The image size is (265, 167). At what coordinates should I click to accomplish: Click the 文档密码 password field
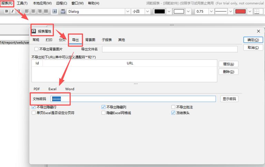point(133,99)
